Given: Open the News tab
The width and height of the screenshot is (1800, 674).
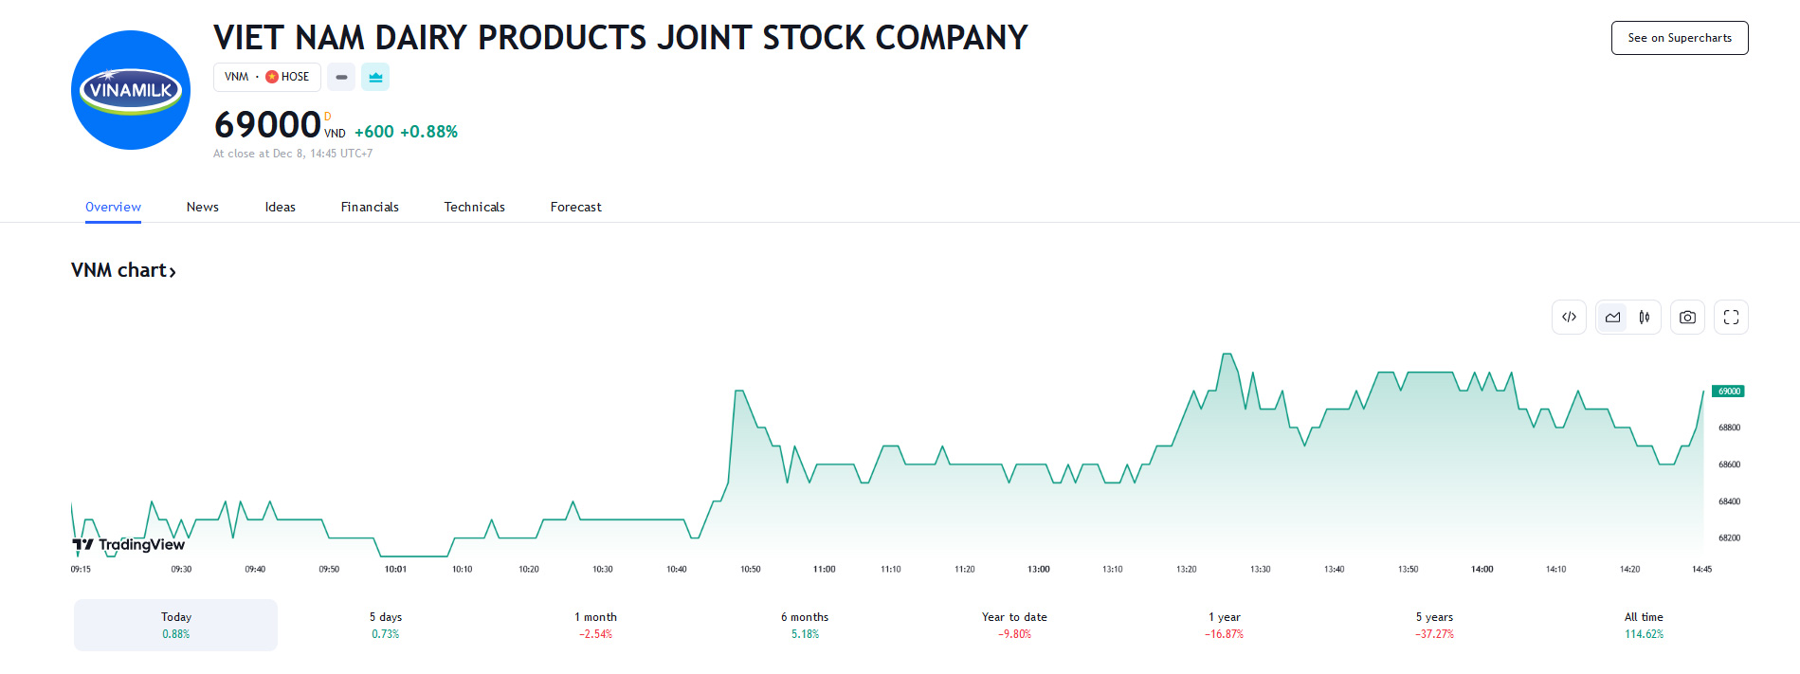Looking at the screenshot, I should [202, 207].
